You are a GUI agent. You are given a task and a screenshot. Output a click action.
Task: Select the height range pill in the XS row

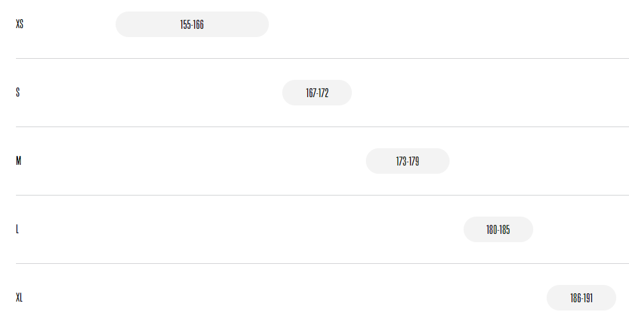tap(192, 24)
